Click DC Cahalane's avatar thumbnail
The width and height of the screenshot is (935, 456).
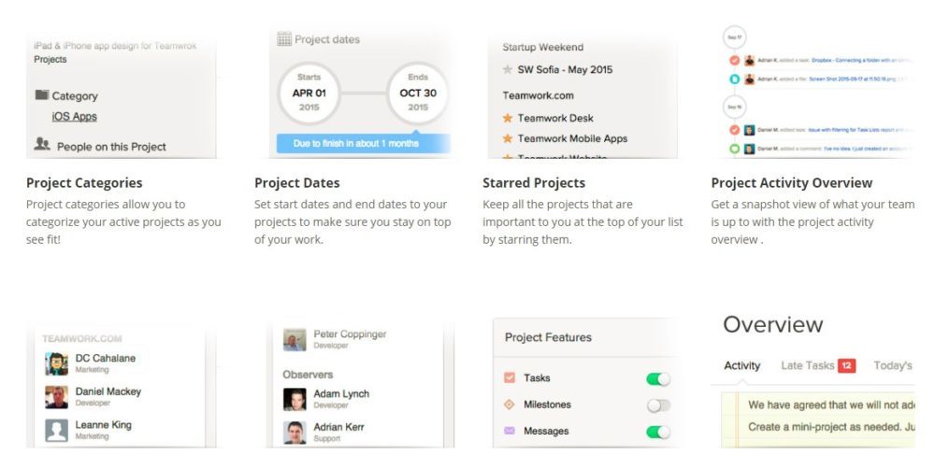56,363
